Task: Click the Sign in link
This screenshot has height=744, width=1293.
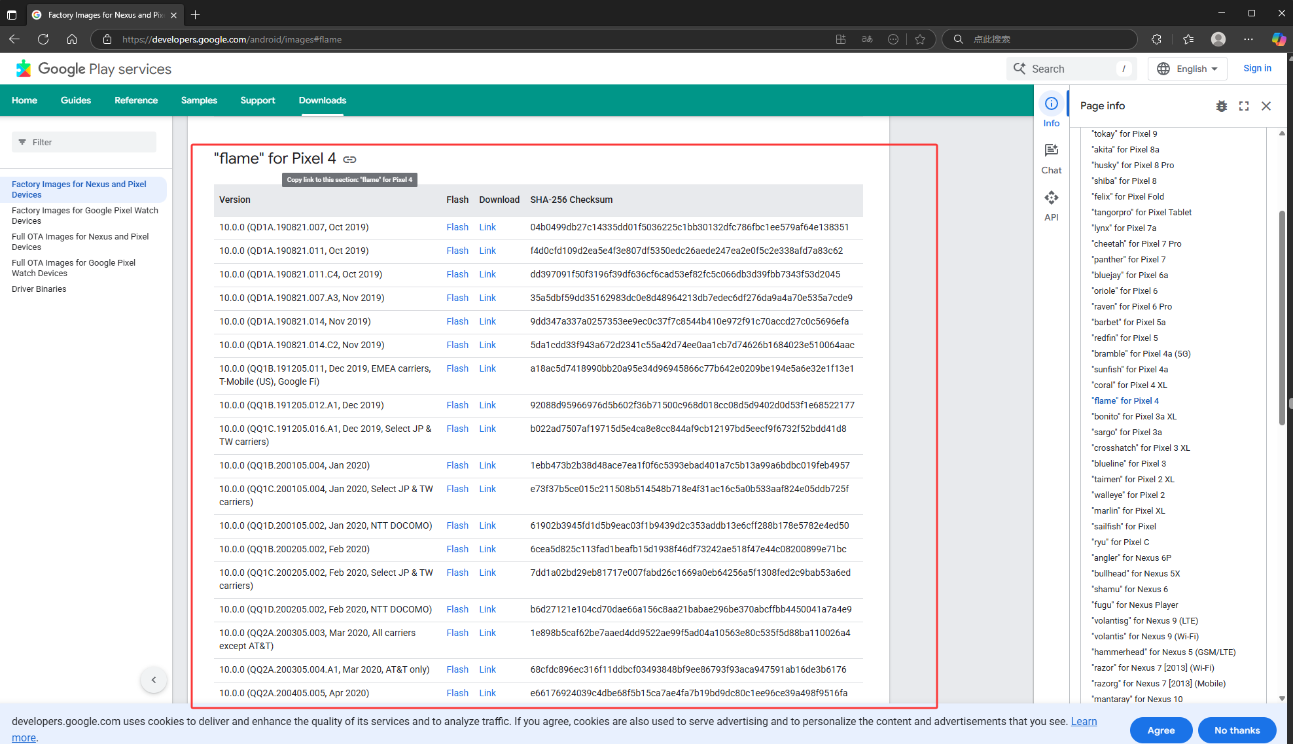Action: coord(1257,68)
